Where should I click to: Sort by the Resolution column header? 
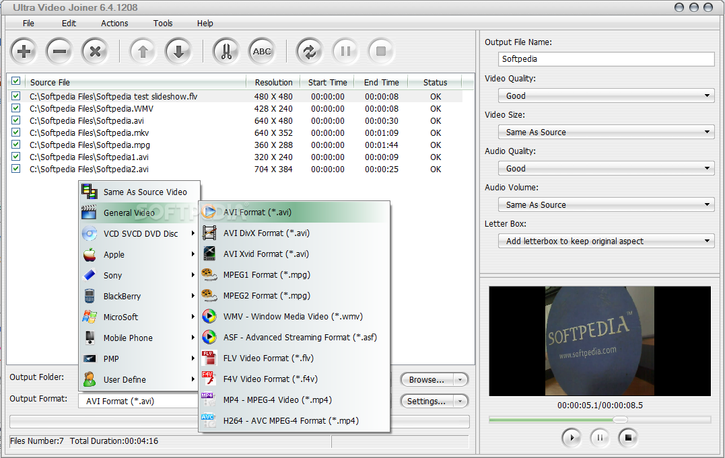(x=274, y=82)
